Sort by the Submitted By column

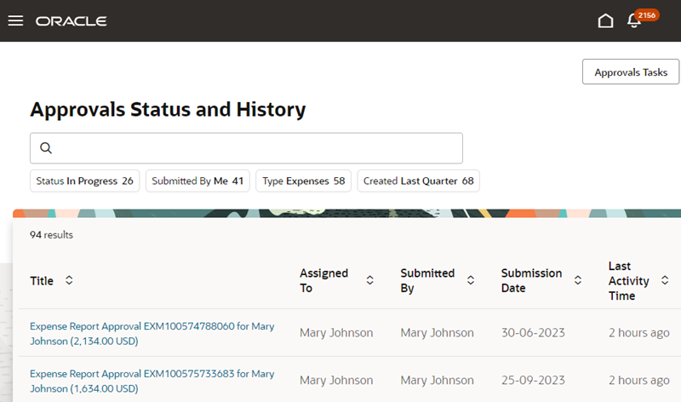[471, 280]
